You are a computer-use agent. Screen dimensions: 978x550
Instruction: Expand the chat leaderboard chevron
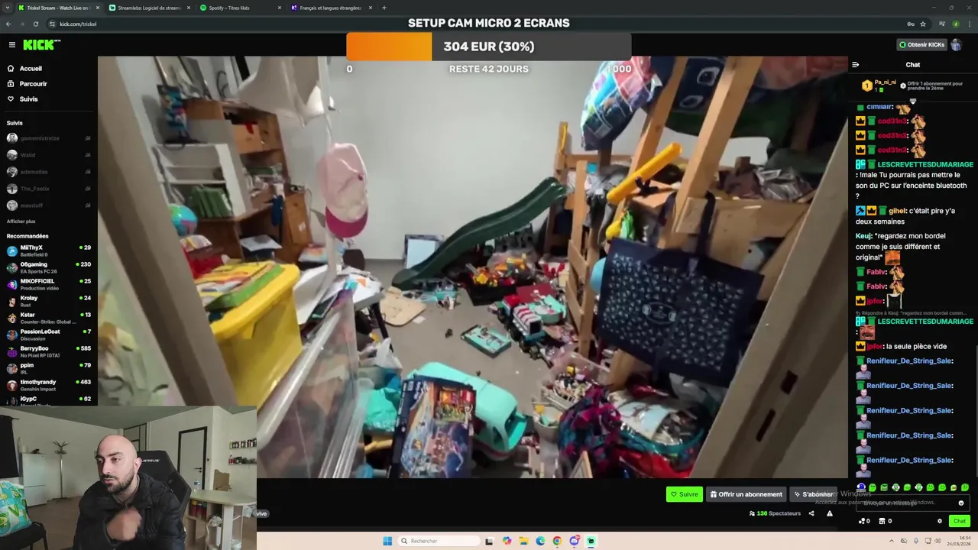click(x=912, y=101)
